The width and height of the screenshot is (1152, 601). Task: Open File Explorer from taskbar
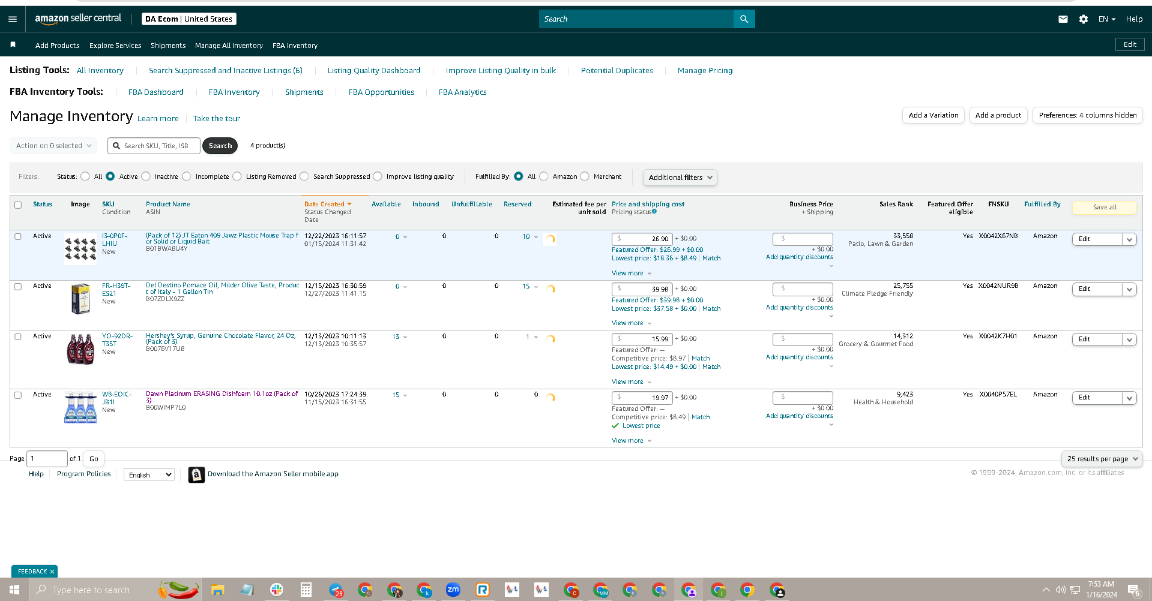(x=217, y=590)
